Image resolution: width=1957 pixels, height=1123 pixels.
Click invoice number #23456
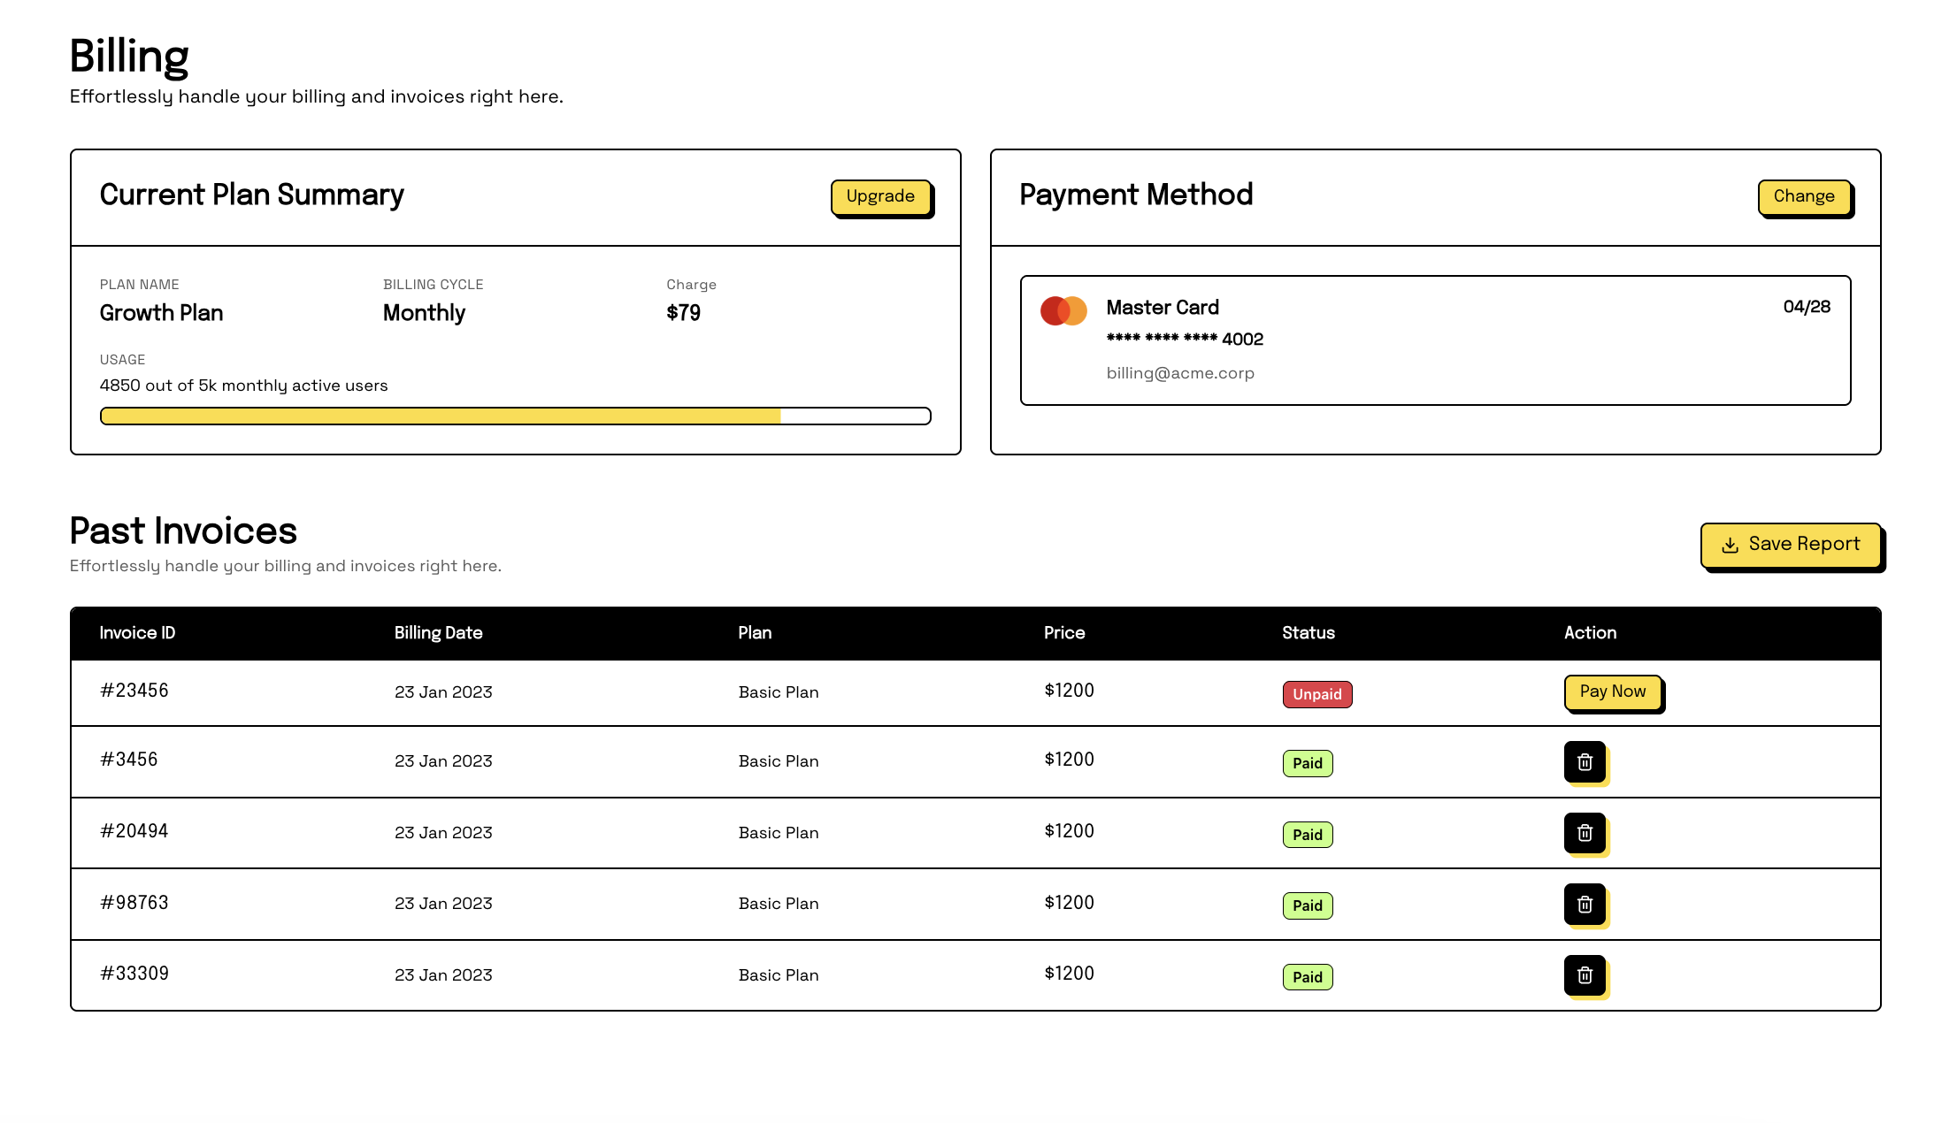[134, 691]
